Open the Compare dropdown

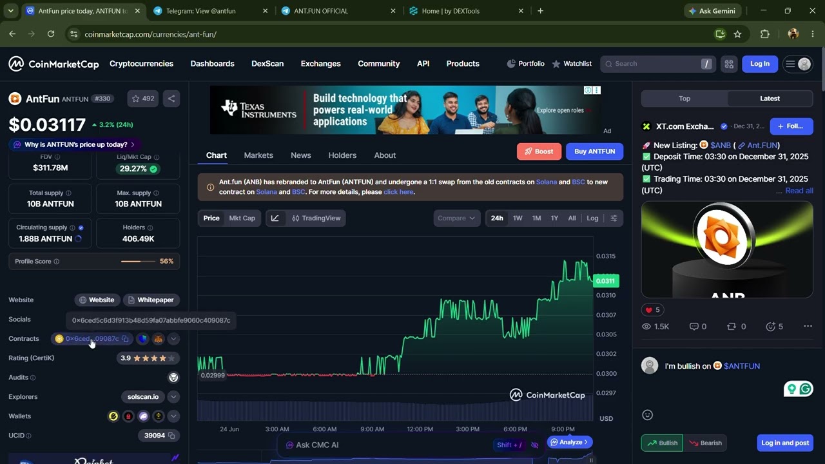tap(457, 218)
